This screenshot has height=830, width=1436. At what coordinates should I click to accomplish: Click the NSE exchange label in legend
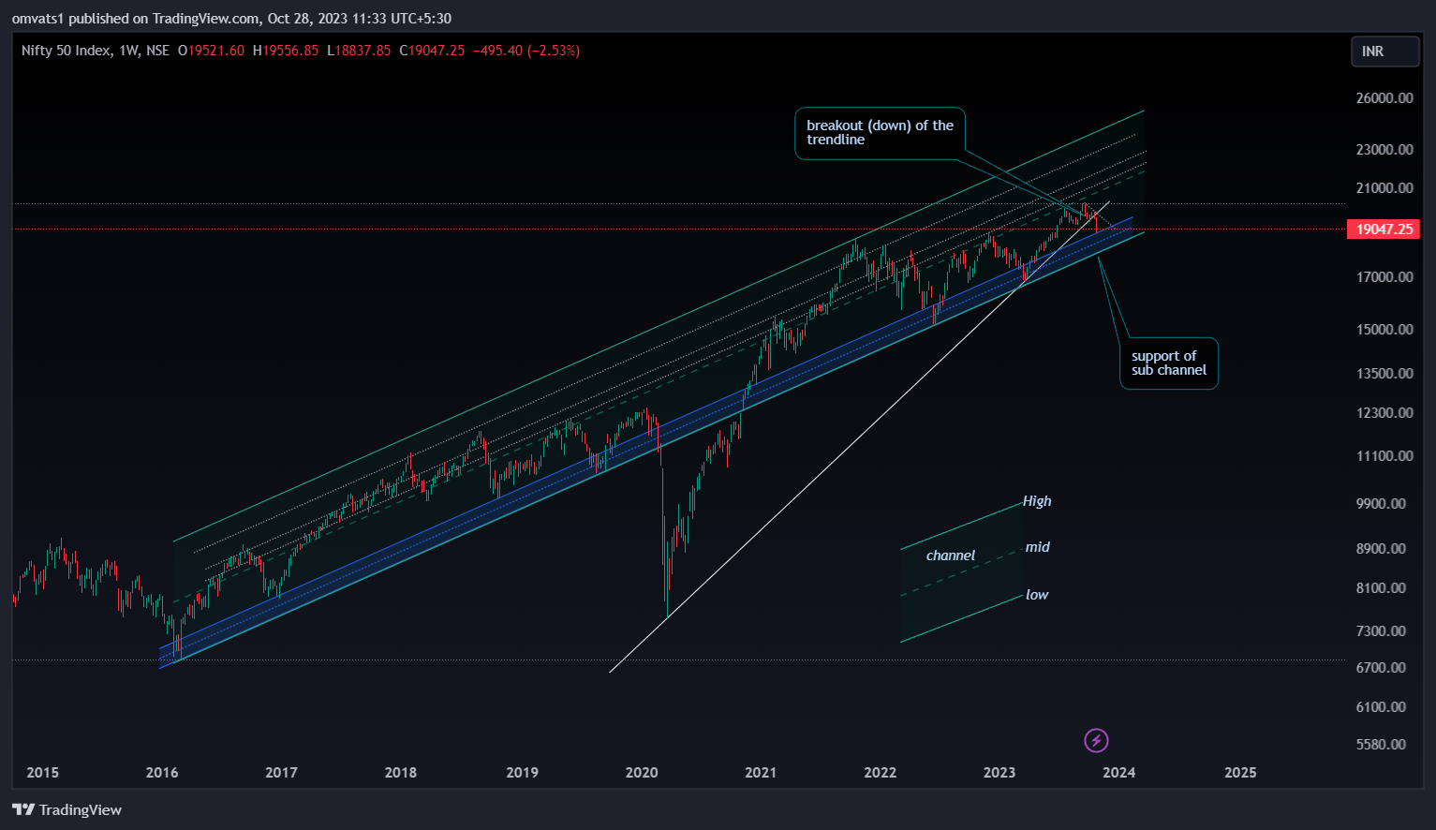(x=157, y=51)
